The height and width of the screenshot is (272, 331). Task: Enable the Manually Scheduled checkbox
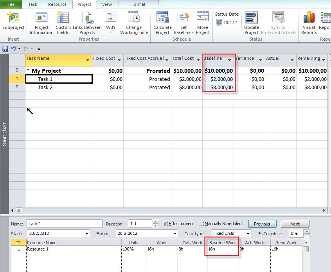coord(201,224)
